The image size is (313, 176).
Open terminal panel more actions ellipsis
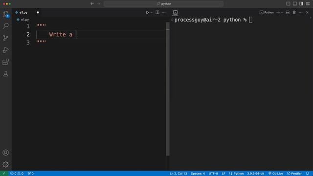pos(301,12)
